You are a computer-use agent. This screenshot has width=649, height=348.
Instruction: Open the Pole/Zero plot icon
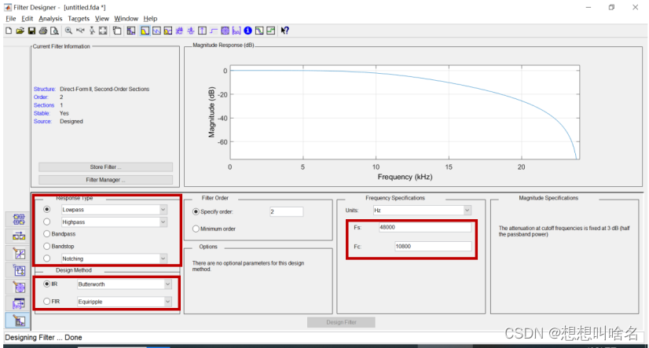(225, 31)
